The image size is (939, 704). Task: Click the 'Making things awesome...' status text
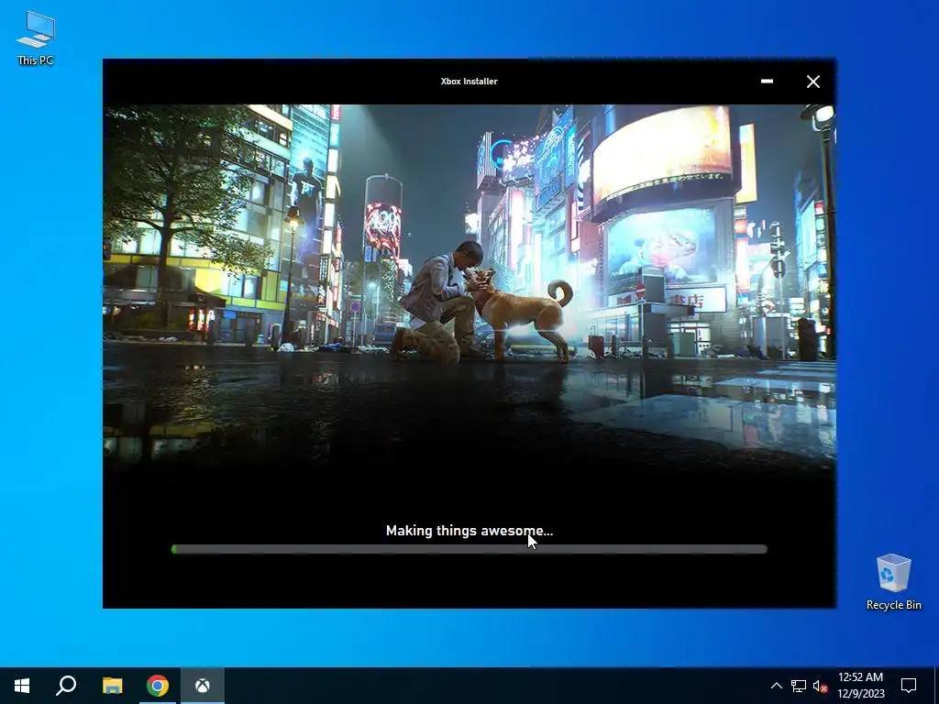pos(469,531)
